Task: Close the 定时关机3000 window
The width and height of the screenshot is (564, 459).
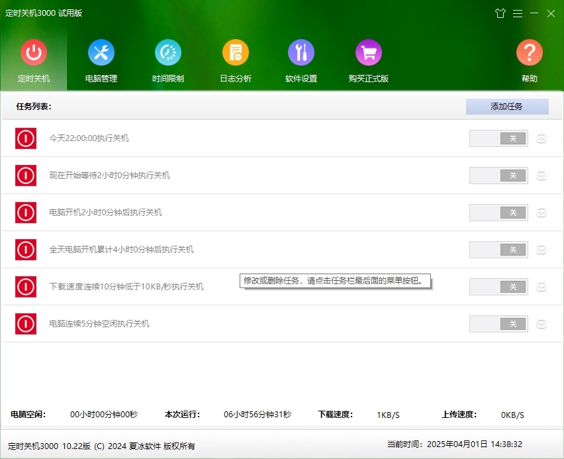Action: click(551, 14)
